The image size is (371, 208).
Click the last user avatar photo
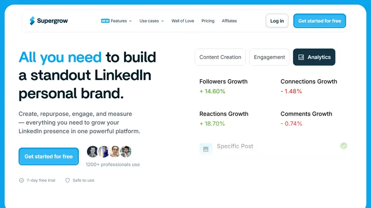click(126, 152)
